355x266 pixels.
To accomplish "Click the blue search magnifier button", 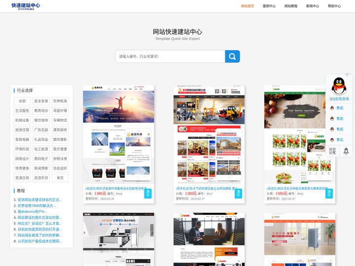I will [232, 56].
